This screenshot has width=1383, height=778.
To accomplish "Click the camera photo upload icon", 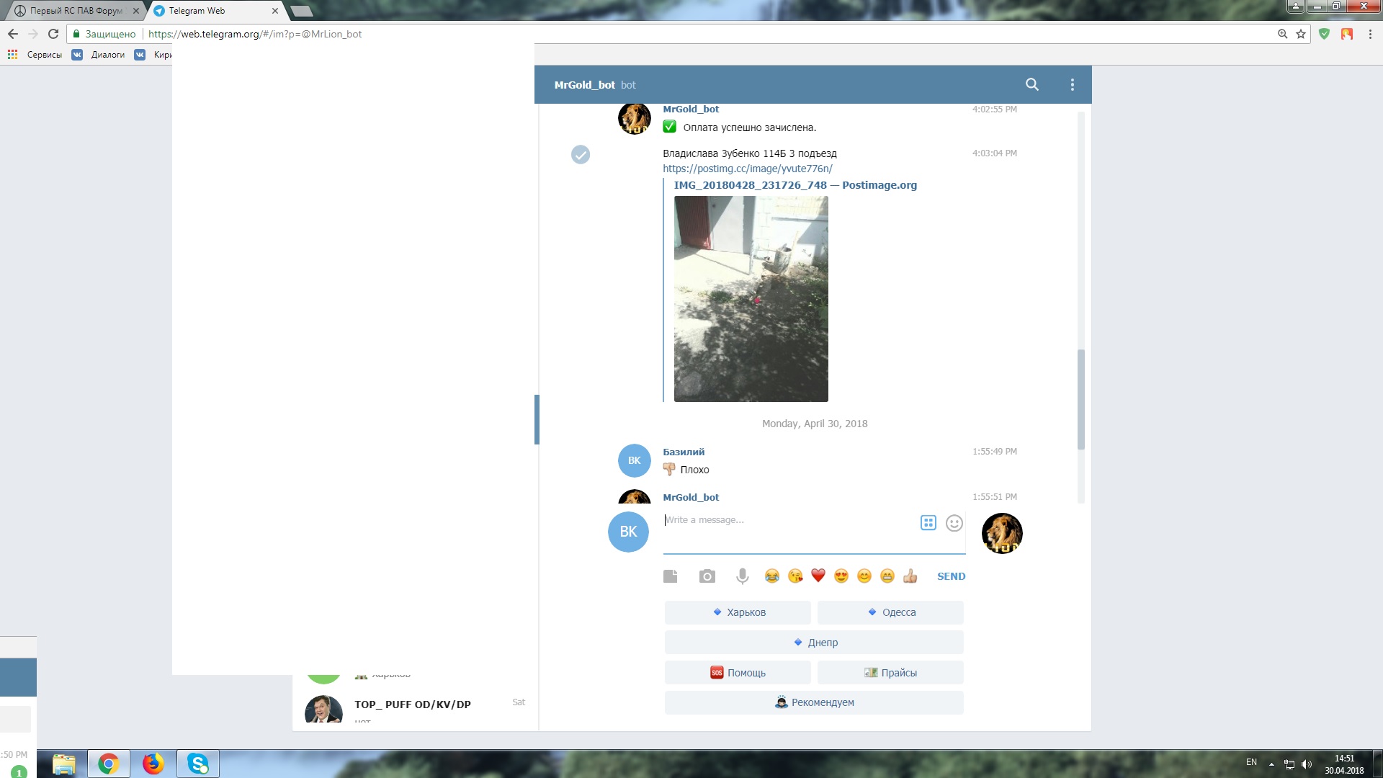I will 707,576.
